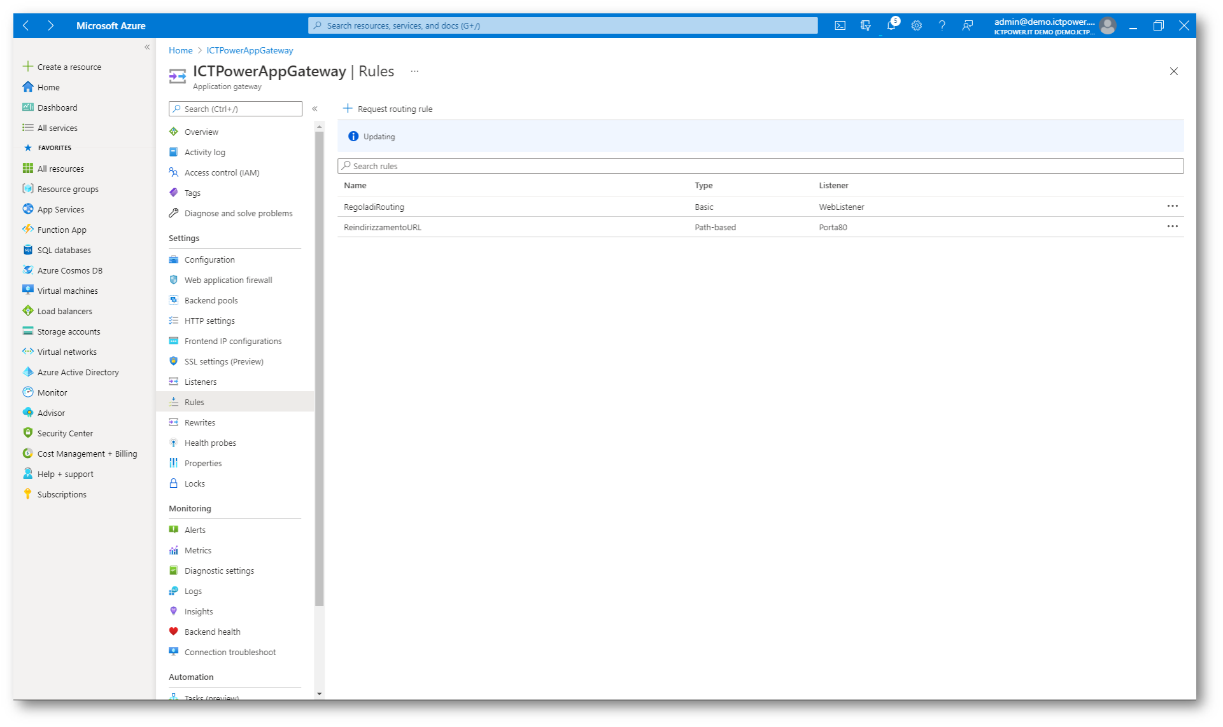Open portal settings gear

coord(916,25)
